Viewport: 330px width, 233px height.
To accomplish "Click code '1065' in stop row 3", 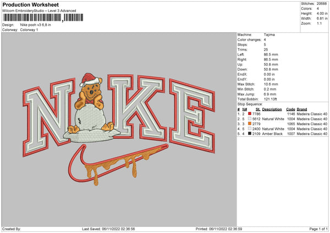I will tap(291, 124).
